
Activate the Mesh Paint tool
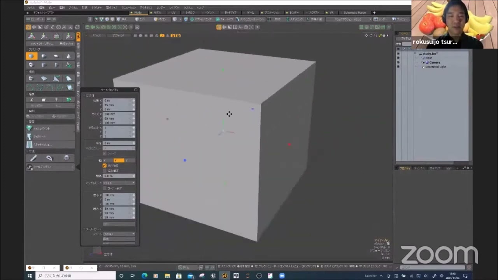[50, 128]
